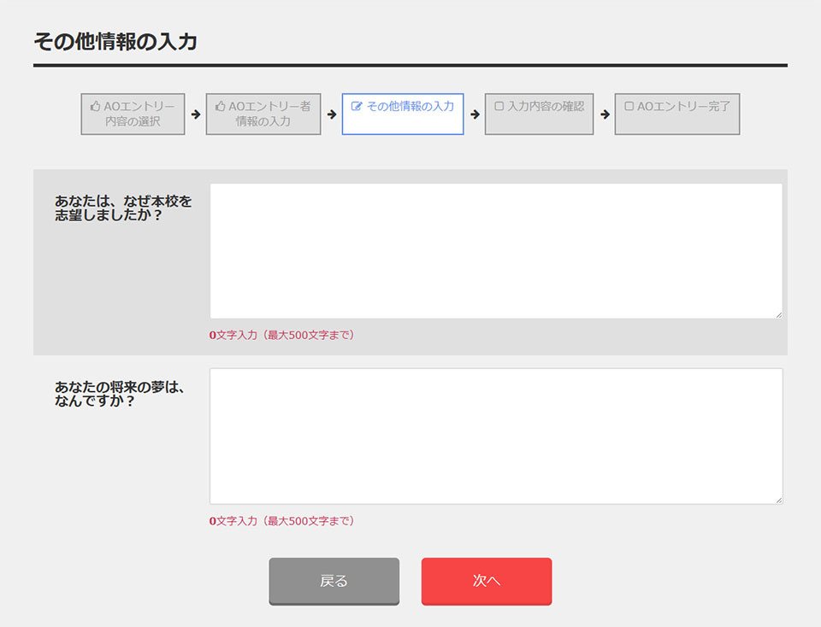Image resolution: width=821 pixels, height=627 pixels.
Task: Click the edit pencil icon in その他情報の入力 step
Action: (x=357, y=107)
